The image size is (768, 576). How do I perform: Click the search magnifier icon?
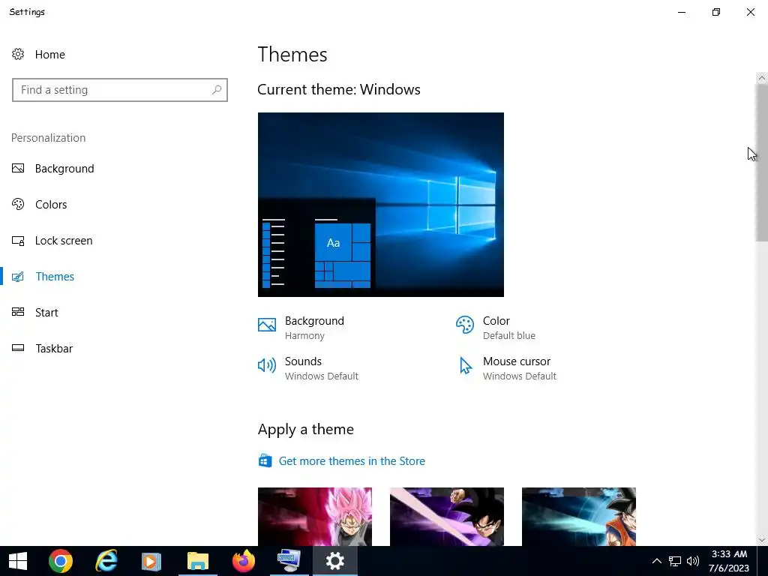217,90
